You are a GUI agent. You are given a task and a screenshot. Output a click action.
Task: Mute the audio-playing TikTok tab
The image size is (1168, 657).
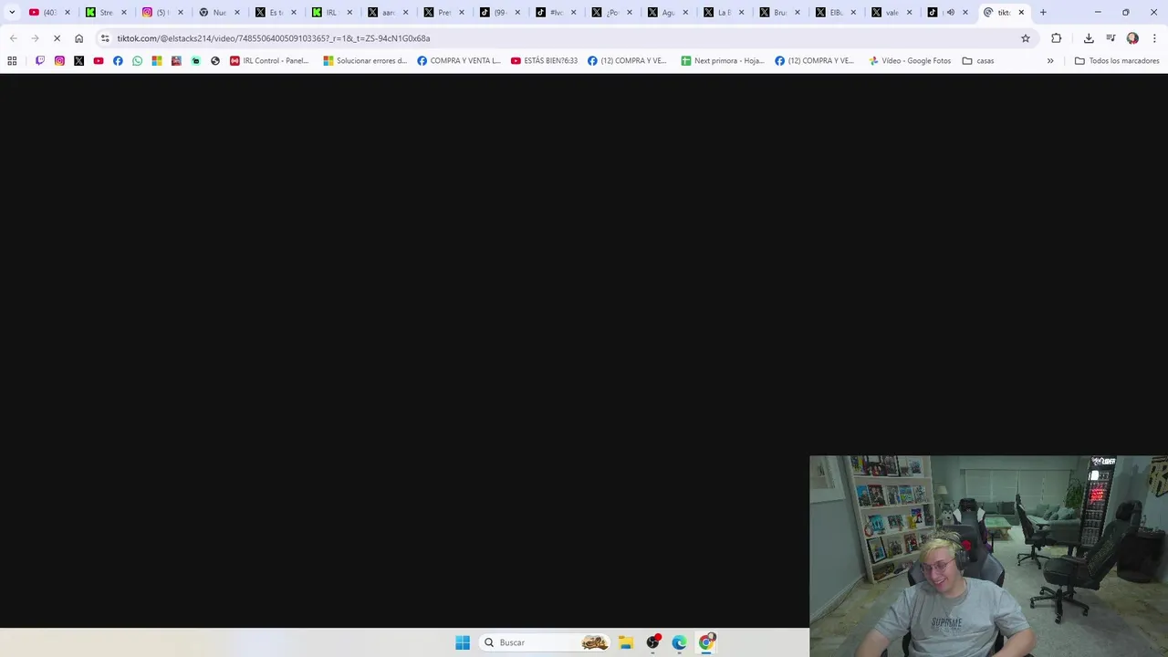(x=950, y=12)
